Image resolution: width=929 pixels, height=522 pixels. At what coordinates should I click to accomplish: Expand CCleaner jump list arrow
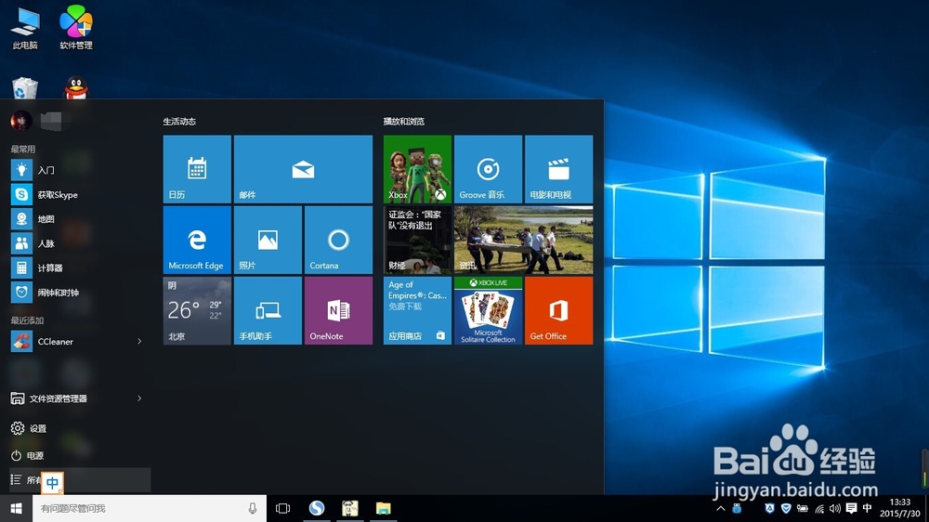click(140, 341)
